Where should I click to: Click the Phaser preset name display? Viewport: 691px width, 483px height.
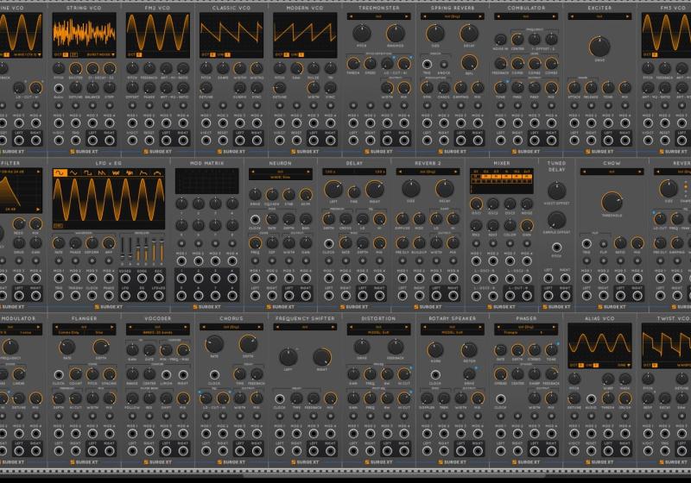click(x=526, y=327)
